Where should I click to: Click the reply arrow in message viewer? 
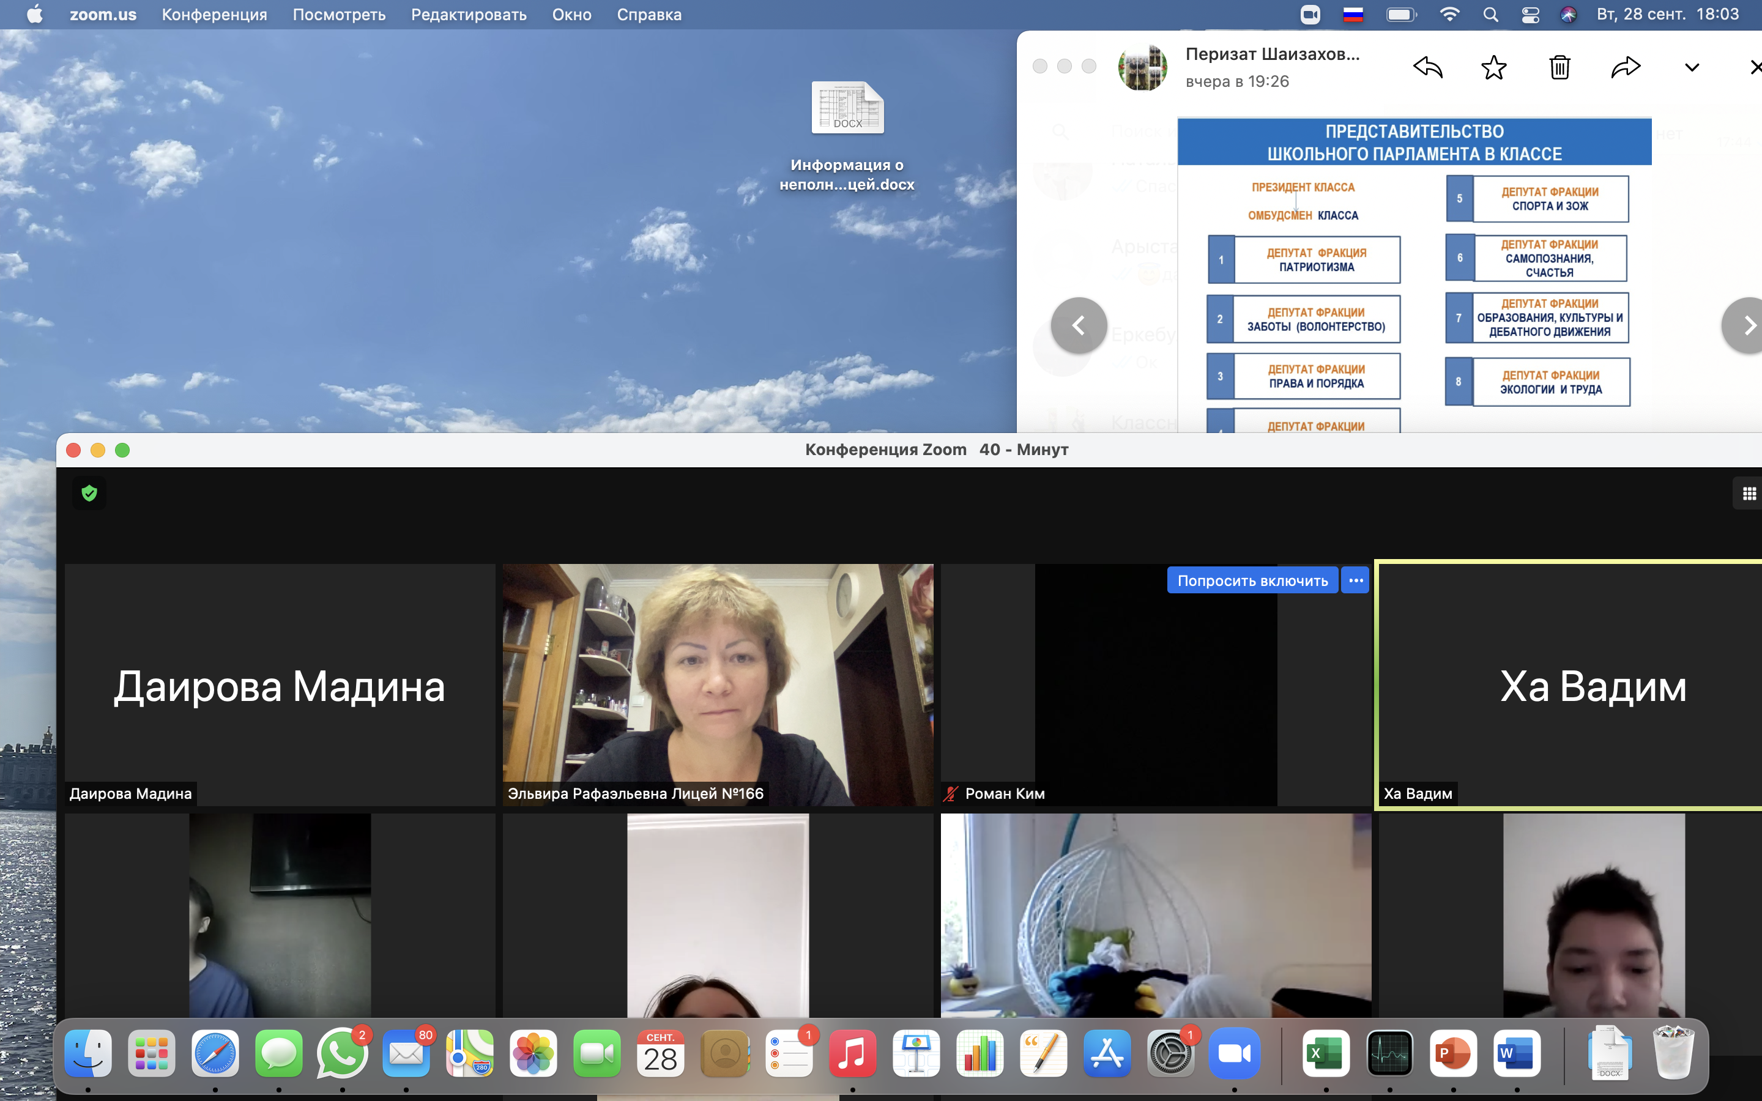(x=1427, y=67)
